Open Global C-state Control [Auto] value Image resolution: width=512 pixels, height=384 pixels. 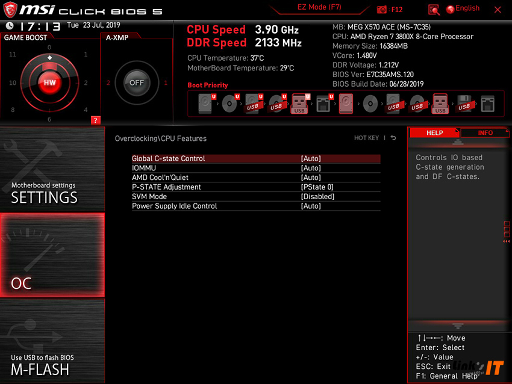(x=311, y=158)
